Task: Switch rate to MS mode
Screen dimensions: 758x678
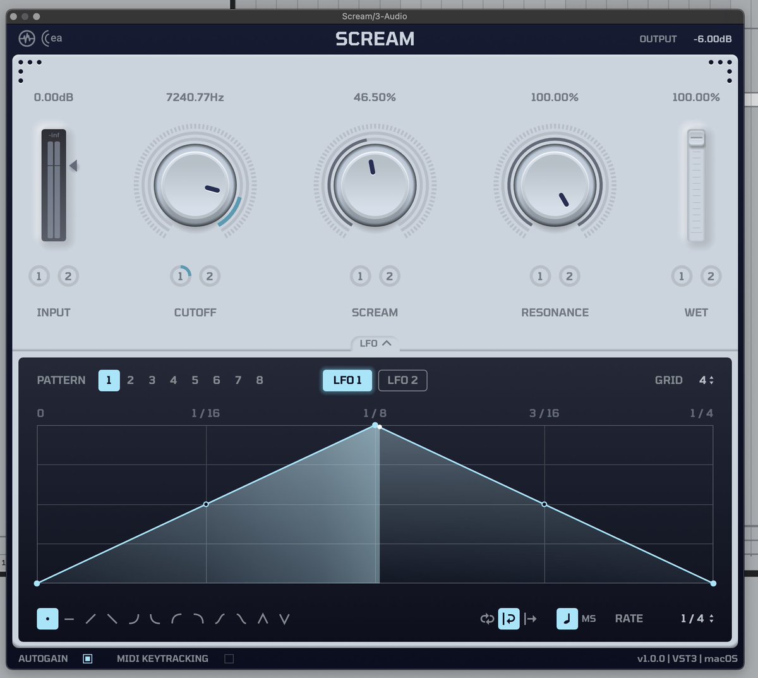Action: point(589,619)
